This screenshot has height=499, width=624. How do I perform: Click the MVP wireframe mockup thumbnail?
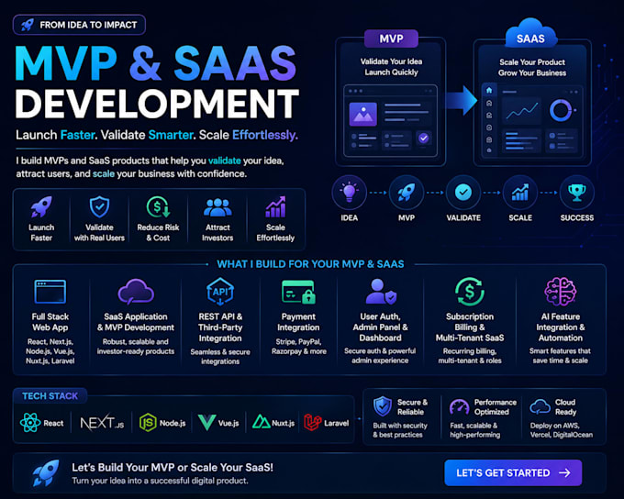(x=390, y=121)
